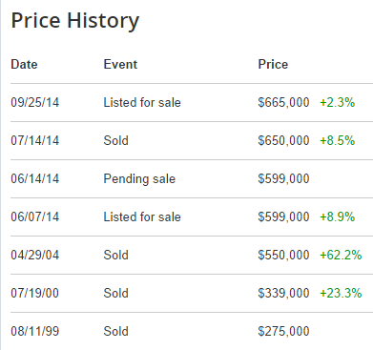
Task: Click the 09/25/14 date entry
Action: click(x=35, y=102)
